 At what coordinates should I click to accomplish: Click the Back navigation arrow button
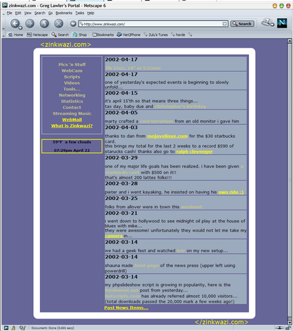(15, 23)
